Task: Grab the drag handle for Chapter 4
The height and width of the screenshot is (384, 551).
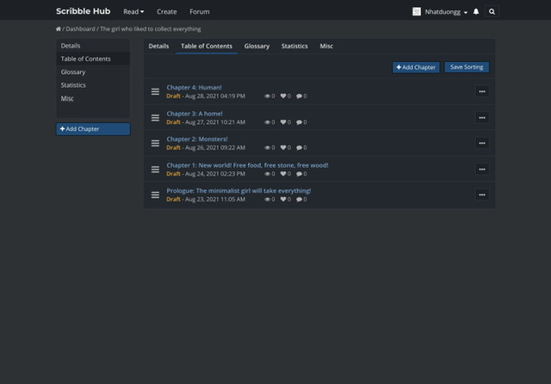Action: tap(155, 91)
